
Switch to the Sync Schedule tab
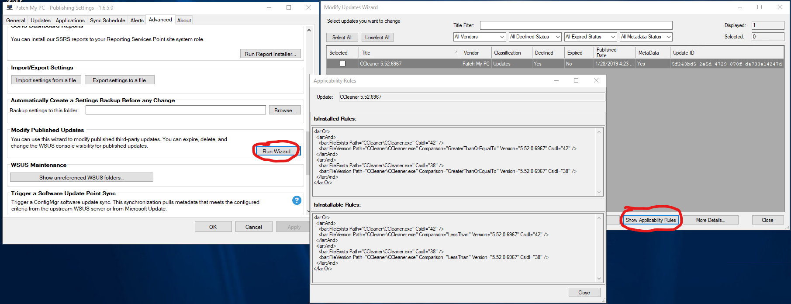[107, 21]
